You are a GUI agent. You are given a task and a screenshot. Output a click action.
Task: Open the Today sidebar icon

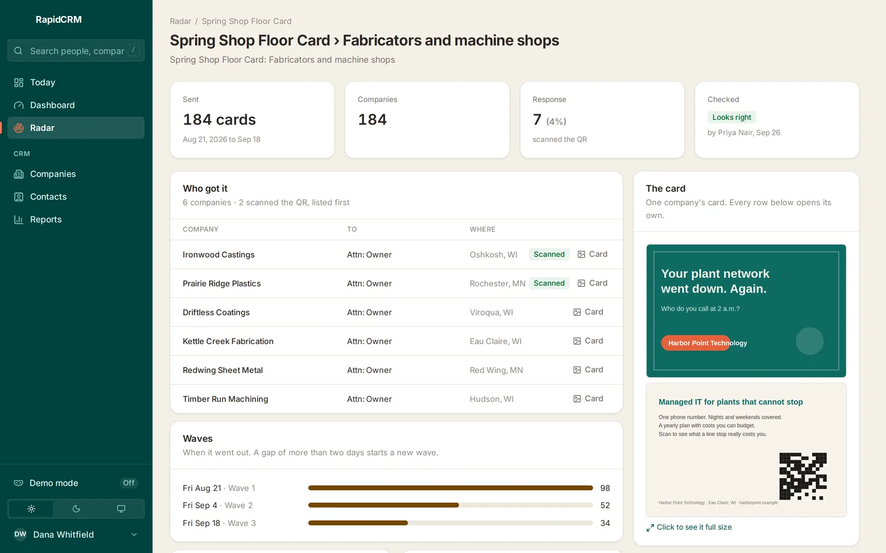(19, 82)
